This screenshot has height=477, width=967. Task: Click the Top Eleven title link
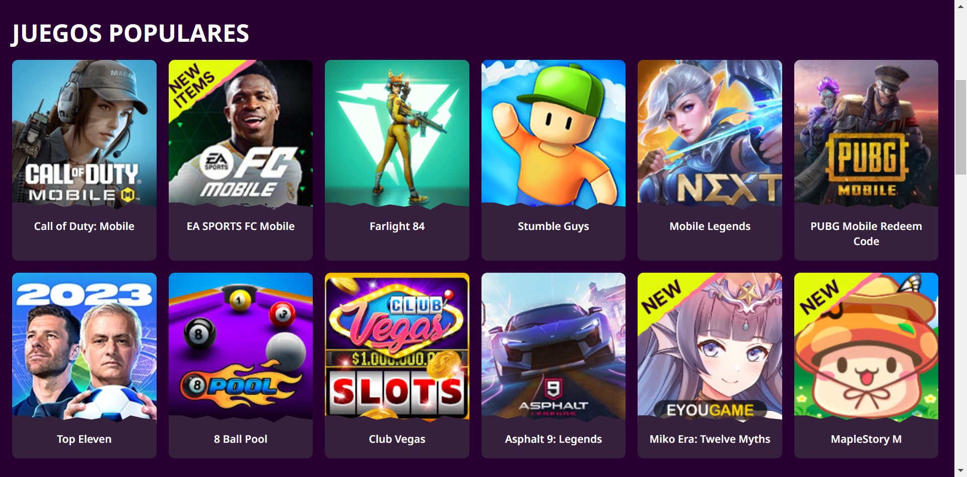[x=84, y=439]
